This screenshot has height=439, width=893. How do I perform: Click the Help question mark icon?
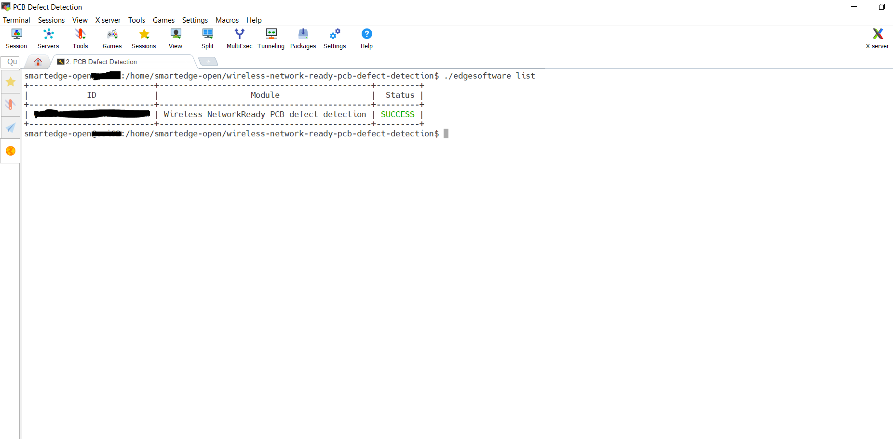366,39
